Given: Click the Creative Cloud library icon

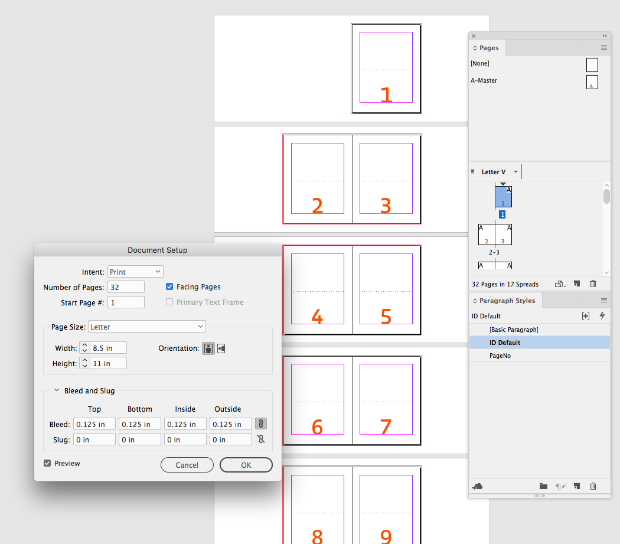Looking at the screenshot, I should point(477,486).
